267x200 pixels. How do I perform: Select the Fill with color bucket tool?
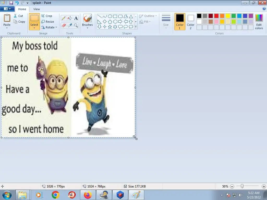pyautogui.click(x=70, y=18)
